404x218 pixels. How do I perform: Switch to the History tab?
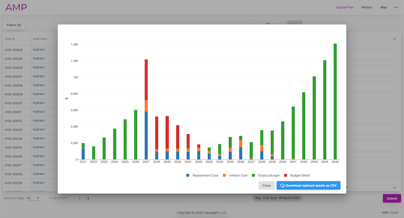(367, 8)
